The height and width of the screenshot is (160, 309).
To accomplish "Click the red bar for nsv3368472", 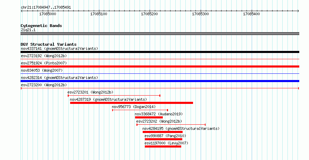I will point(149,117).
